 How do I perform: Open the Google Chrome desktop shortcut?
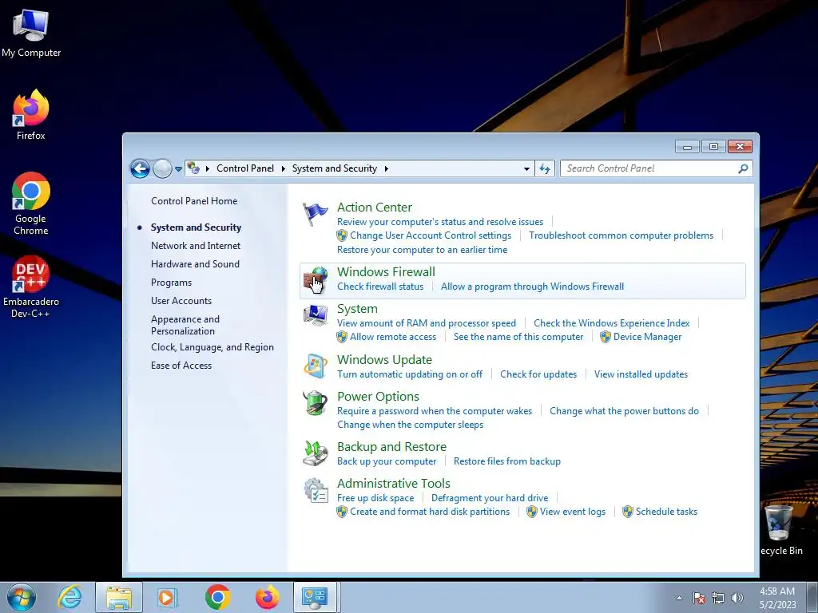(x=31, y=204)
